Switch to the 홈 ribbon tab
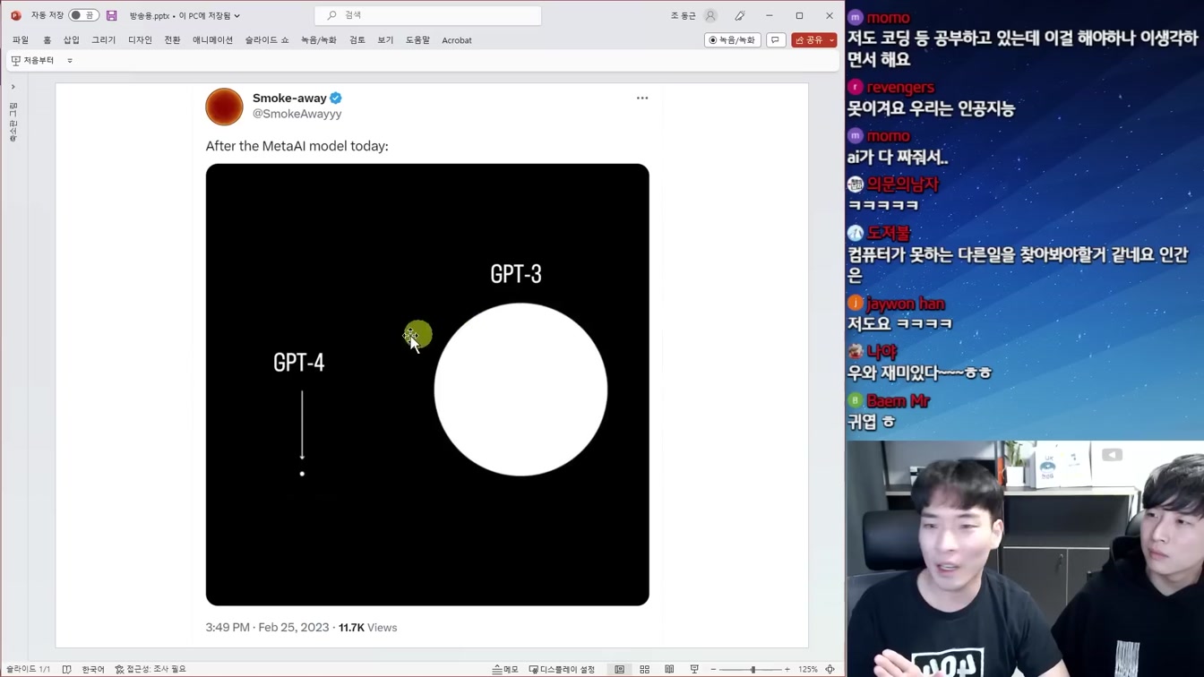1204x677 pixels. pyautogui.click(x=47, y=40)
